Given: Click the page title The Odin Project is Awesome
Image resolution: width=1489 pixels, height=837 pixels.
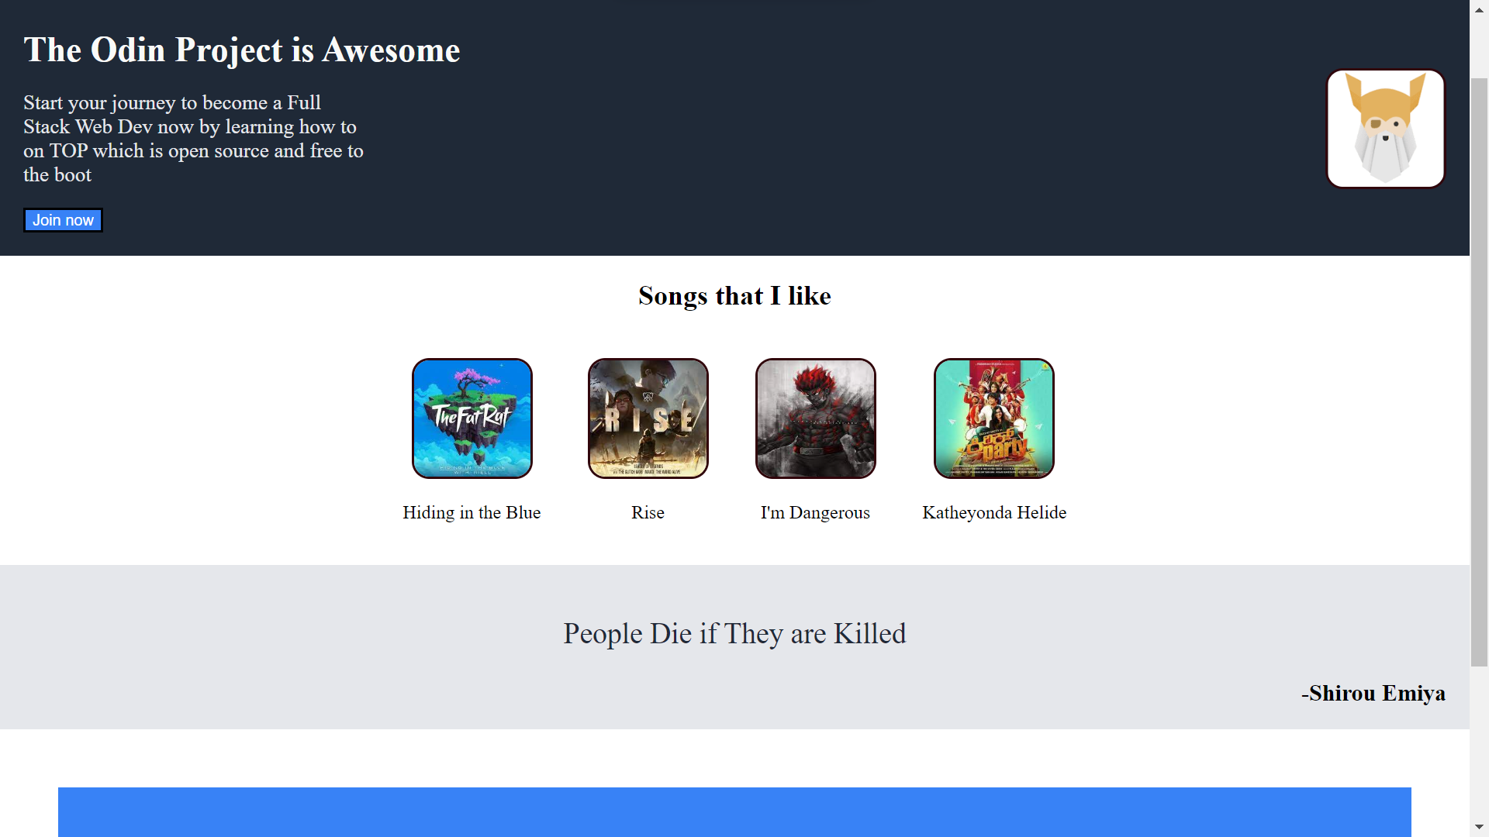Looking at the screenshot, I should (242, 50).
